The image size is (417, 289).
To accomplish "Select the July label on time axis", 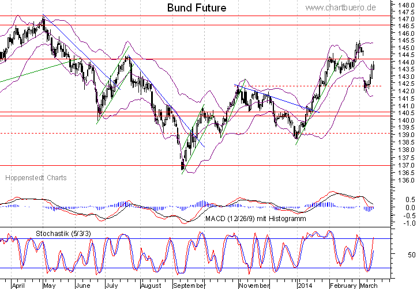I will click(112, 286).
